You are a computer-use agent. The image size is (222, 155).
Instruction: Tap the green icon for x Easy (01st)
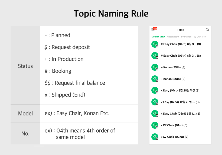click(155, 91)
